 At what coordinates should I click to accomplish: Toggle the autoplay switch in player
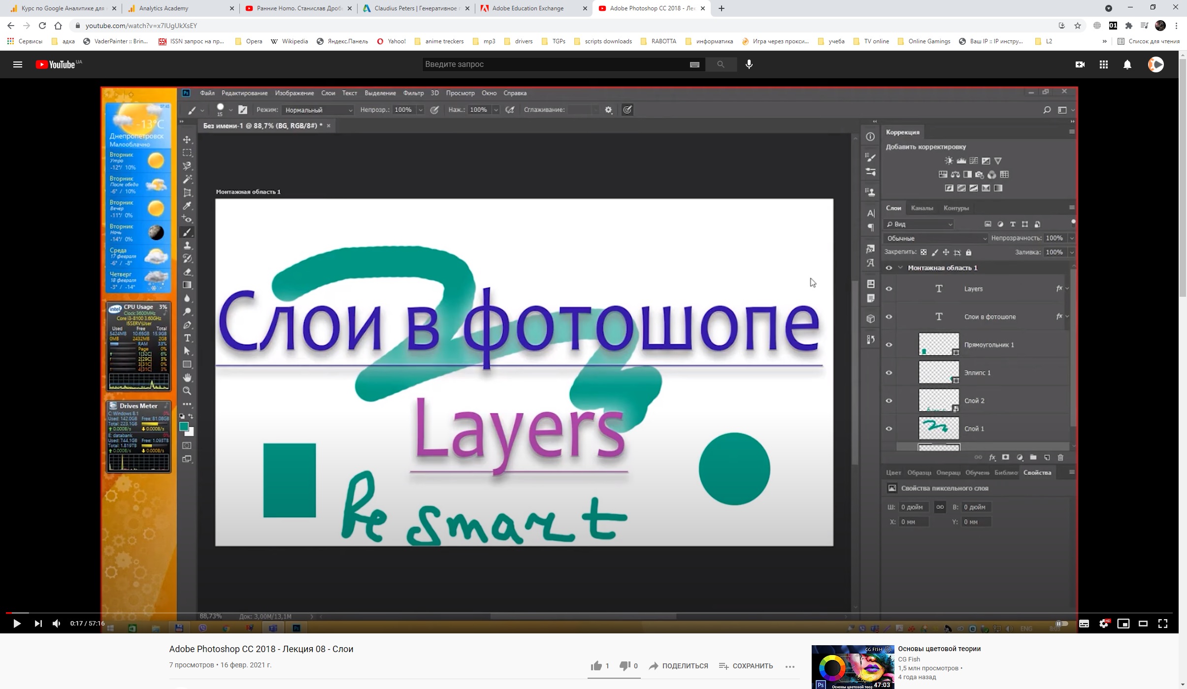tap(1061, 624)
